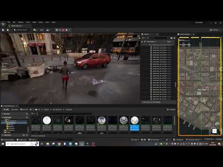Sort Outliner by Item Label column

click(x=151, y=42)
